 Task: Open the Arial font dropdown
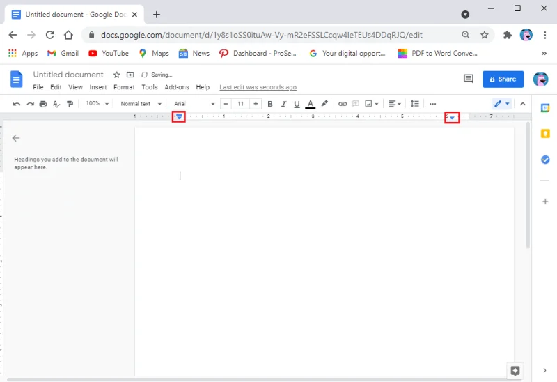(x=194, y=104)
